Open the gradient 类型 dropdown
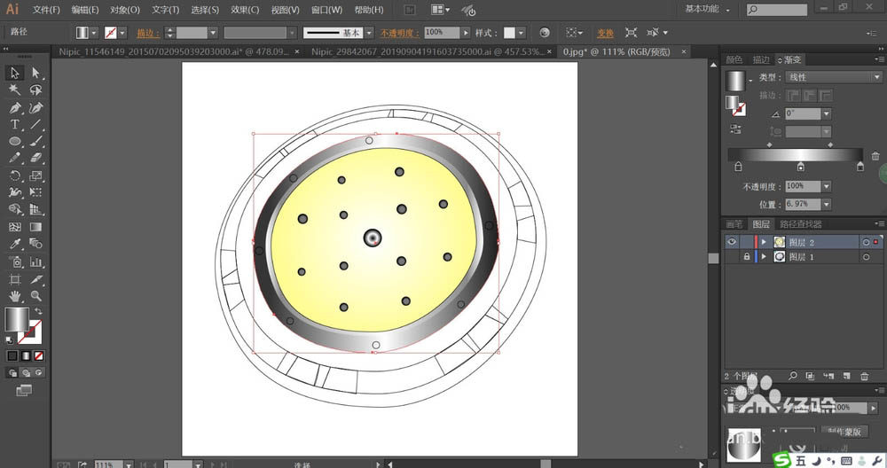Screen dimensions: 887x468 click(x=833, y=77)
